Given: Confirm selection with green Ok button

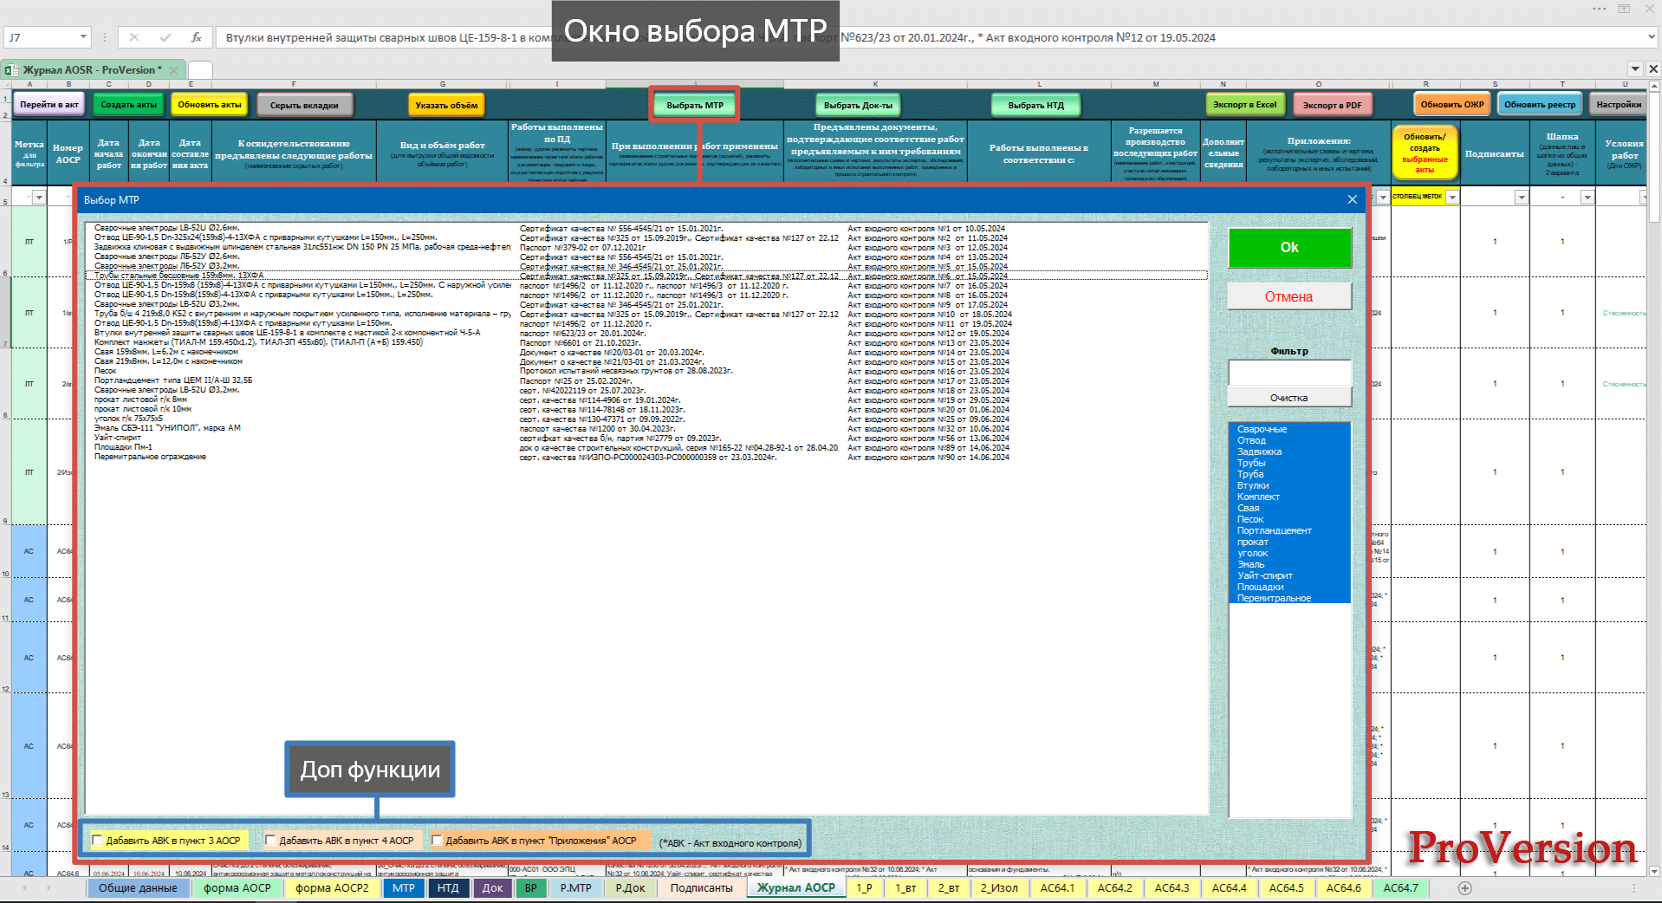Looking at the screenshot, I should point(1289,248).
